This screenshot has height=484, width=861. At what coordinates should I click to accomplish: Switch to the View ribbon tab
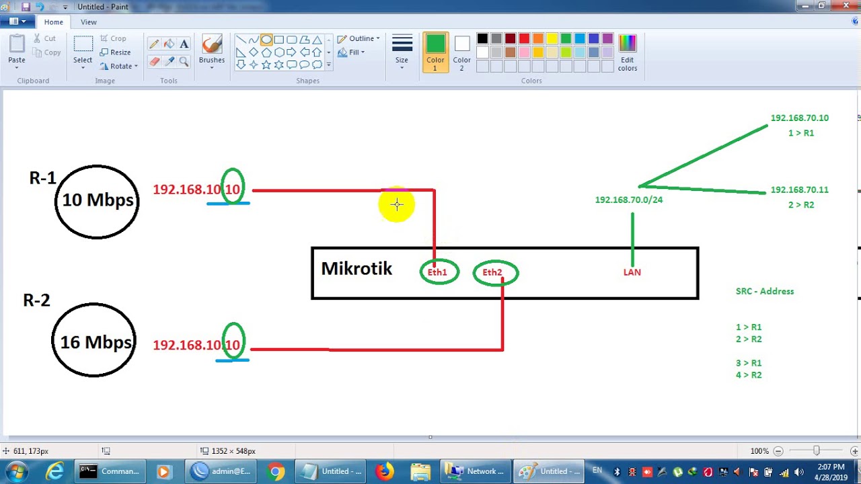89,22
